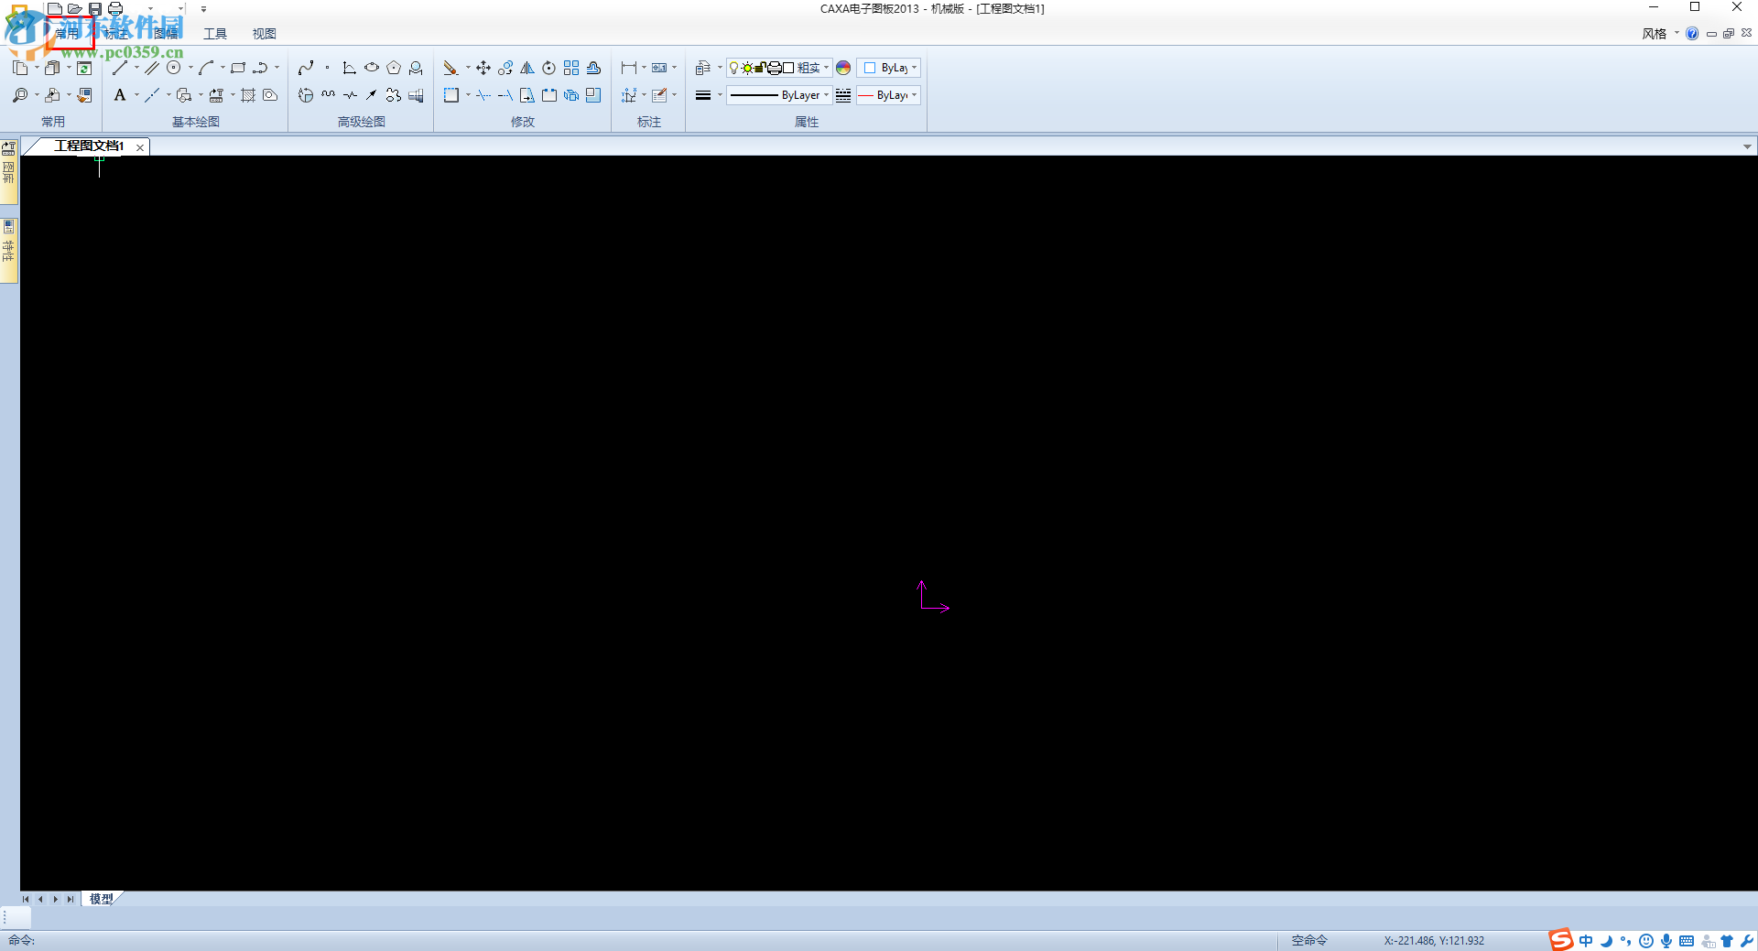Toggle Sogou voice input microphone
The image size is (1758, 951).
click(x=1666, y=940)
